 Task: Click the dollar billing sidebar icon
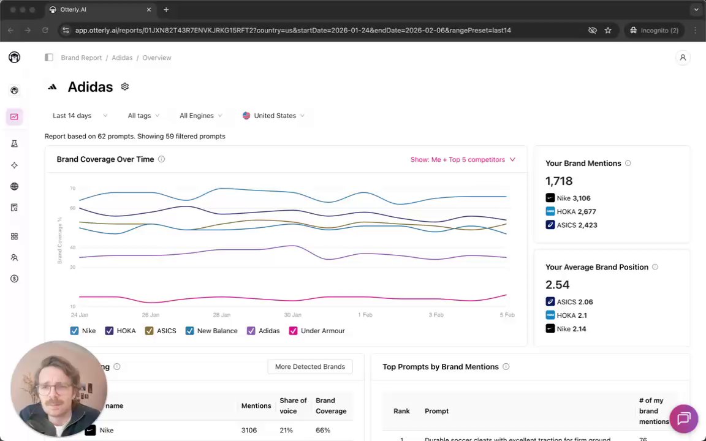(14, 279)
